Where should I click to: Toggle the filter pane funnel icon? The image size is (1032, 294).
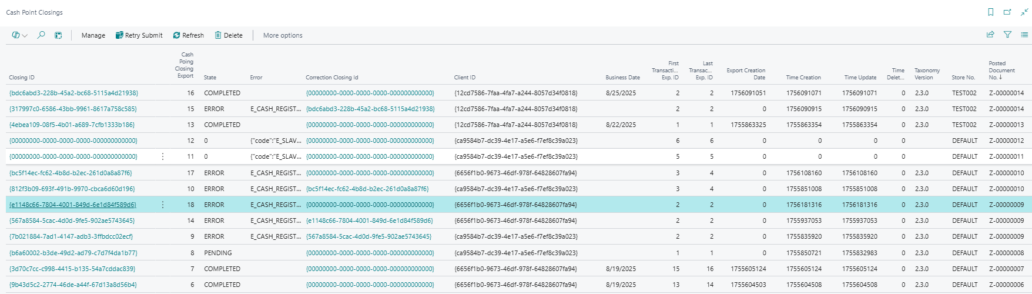[1007, 35]
